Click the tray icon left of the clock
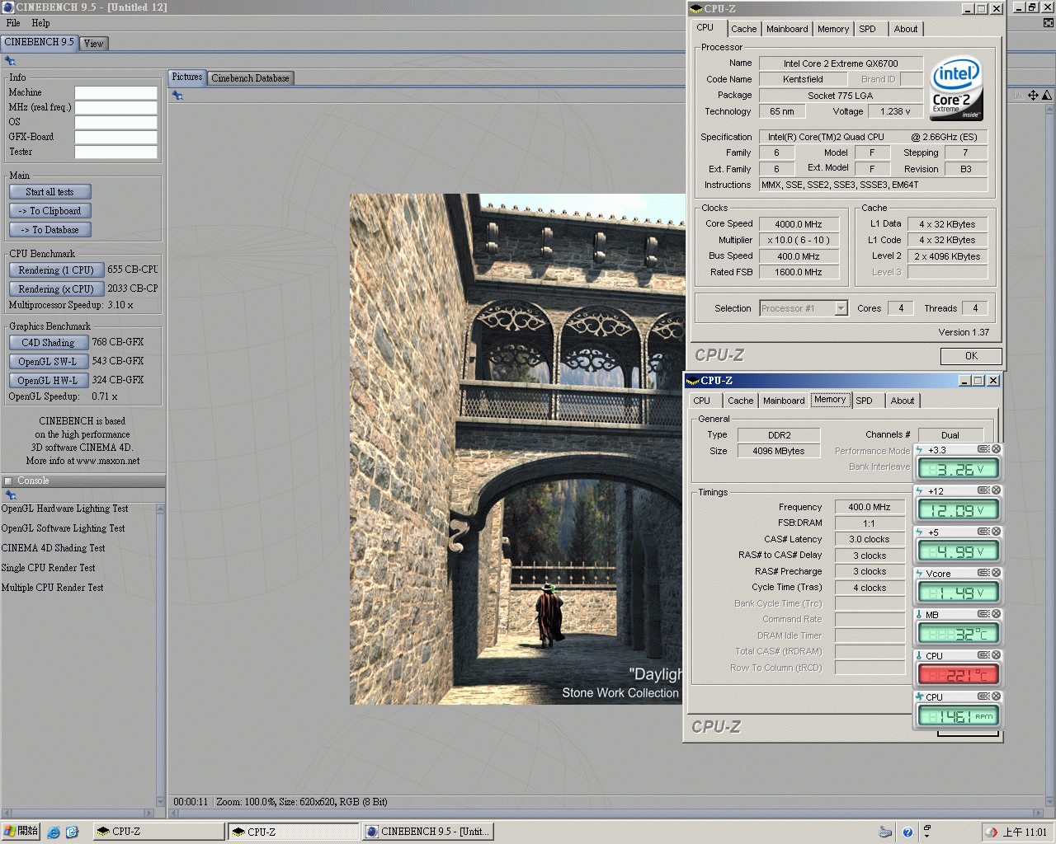 point(992,832)
